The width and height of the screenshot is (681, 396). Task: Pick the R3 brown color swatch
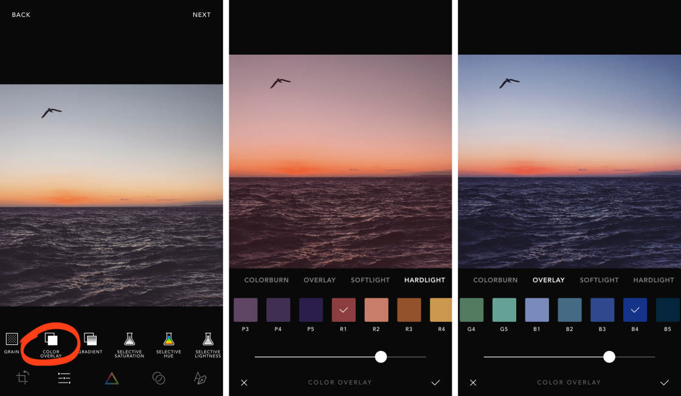tap(409, 310)
